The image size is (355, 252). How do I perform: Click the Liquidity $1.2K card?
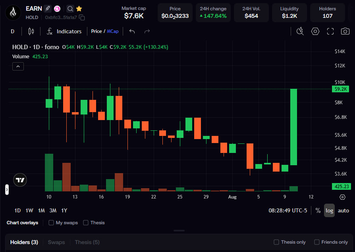click(x=289, y=13)
